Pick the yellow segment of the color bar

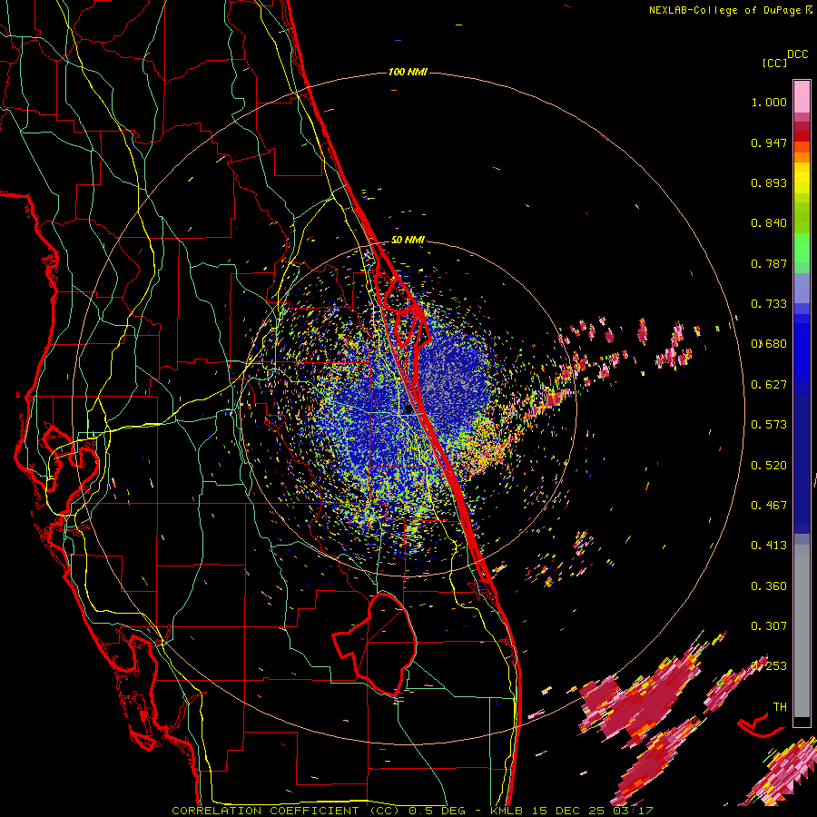(x=802, y=179)
